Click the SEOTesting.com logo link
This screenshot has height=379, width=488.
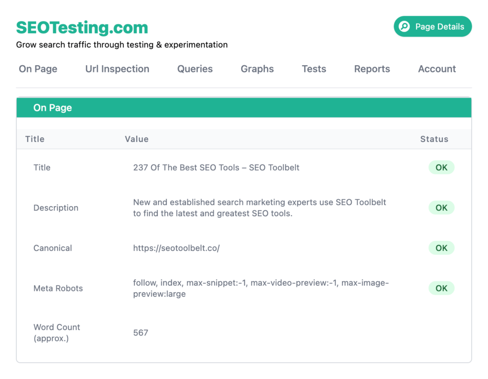click(82, 27)
